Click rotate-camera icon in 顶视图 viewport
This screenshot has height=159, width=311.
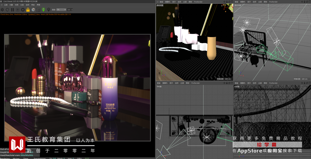coord(229,83)
